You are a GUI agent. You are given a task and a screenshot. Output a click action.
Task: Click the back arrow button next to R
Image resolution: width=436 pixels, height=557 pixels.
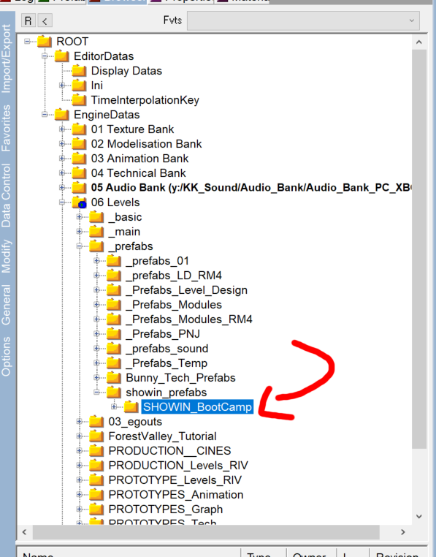[x=45, y=21]
